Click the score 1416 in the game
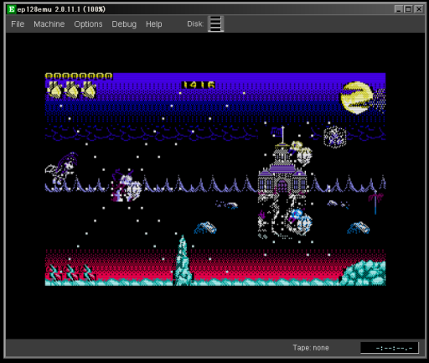 tap(199, 85)
